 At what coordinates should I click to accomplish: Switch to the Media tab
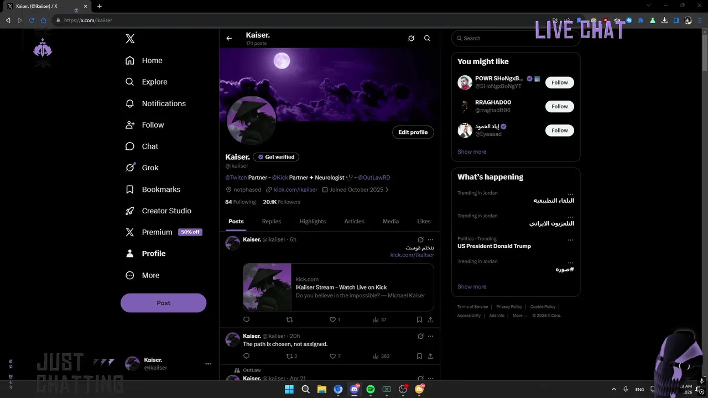click(391, 221)
